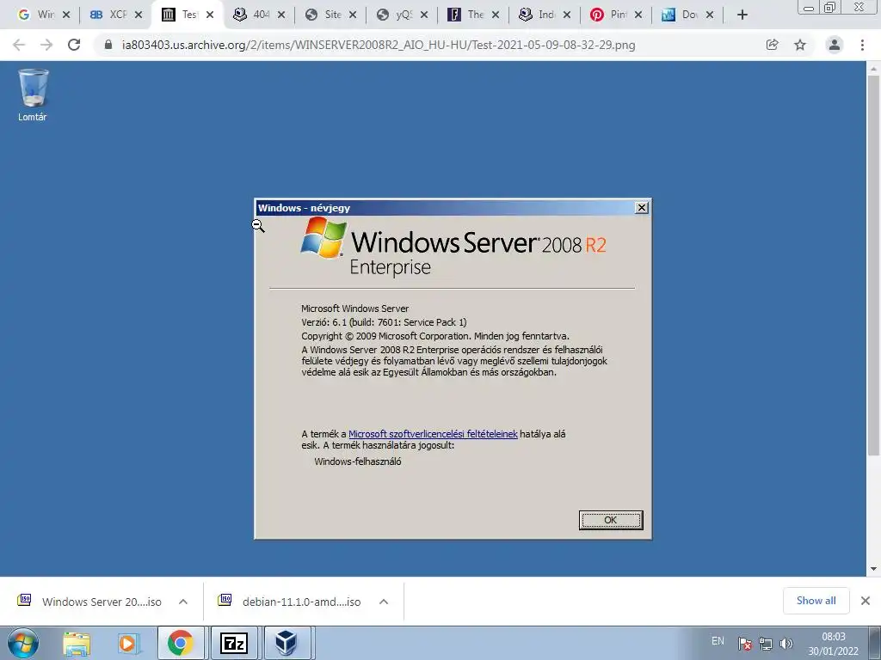Screen dimensions: 881x660
Task: Open a new browser tab
Action: pyautogui.click(x=742, y=15)
